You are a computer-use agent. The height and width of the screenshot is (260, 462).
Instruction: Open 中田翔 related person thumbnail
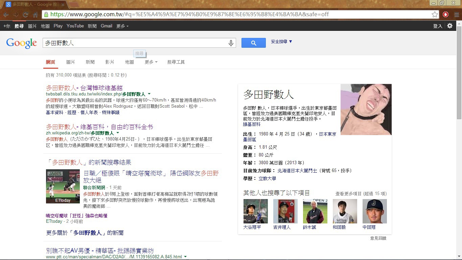(374, 211)
